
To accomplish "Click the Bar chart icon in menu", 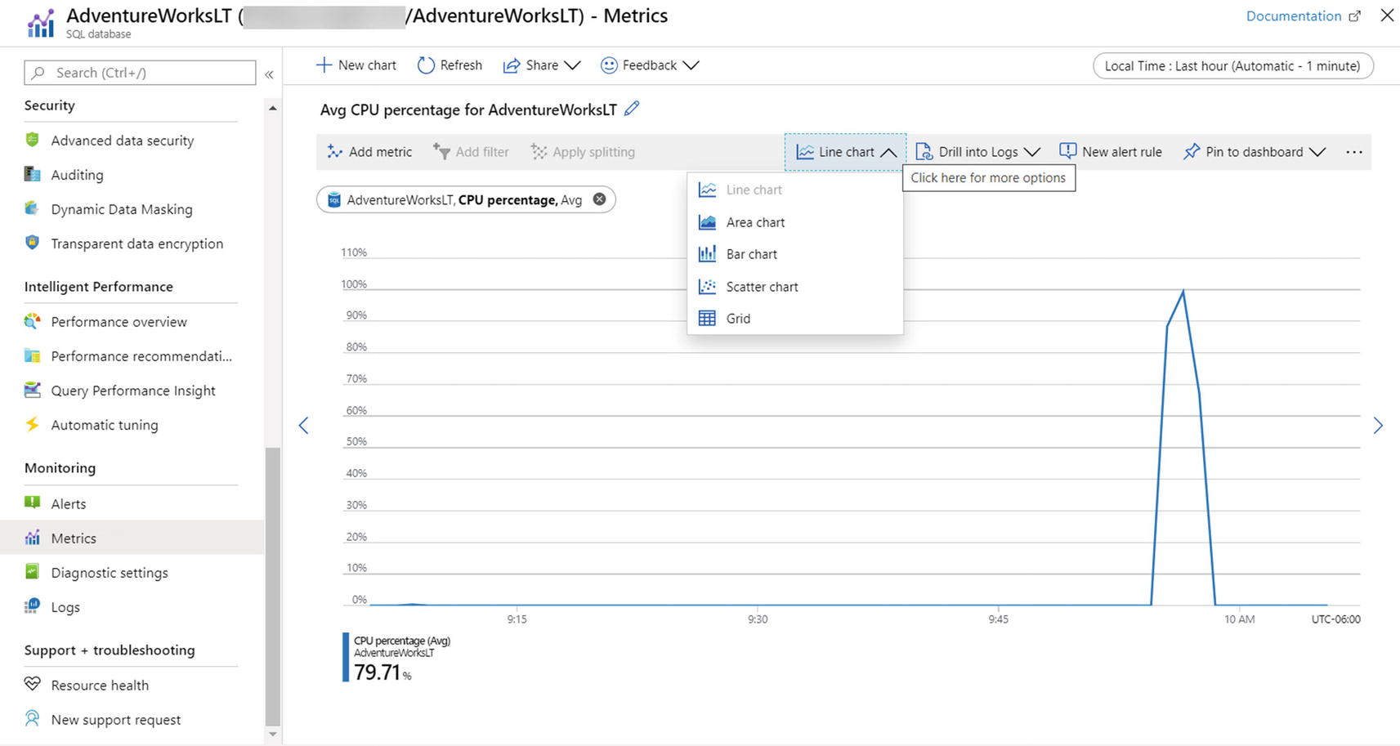I will [x=707, y=254].
